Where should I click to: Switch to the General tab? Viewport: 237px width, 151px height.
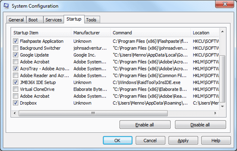point(16,19)
